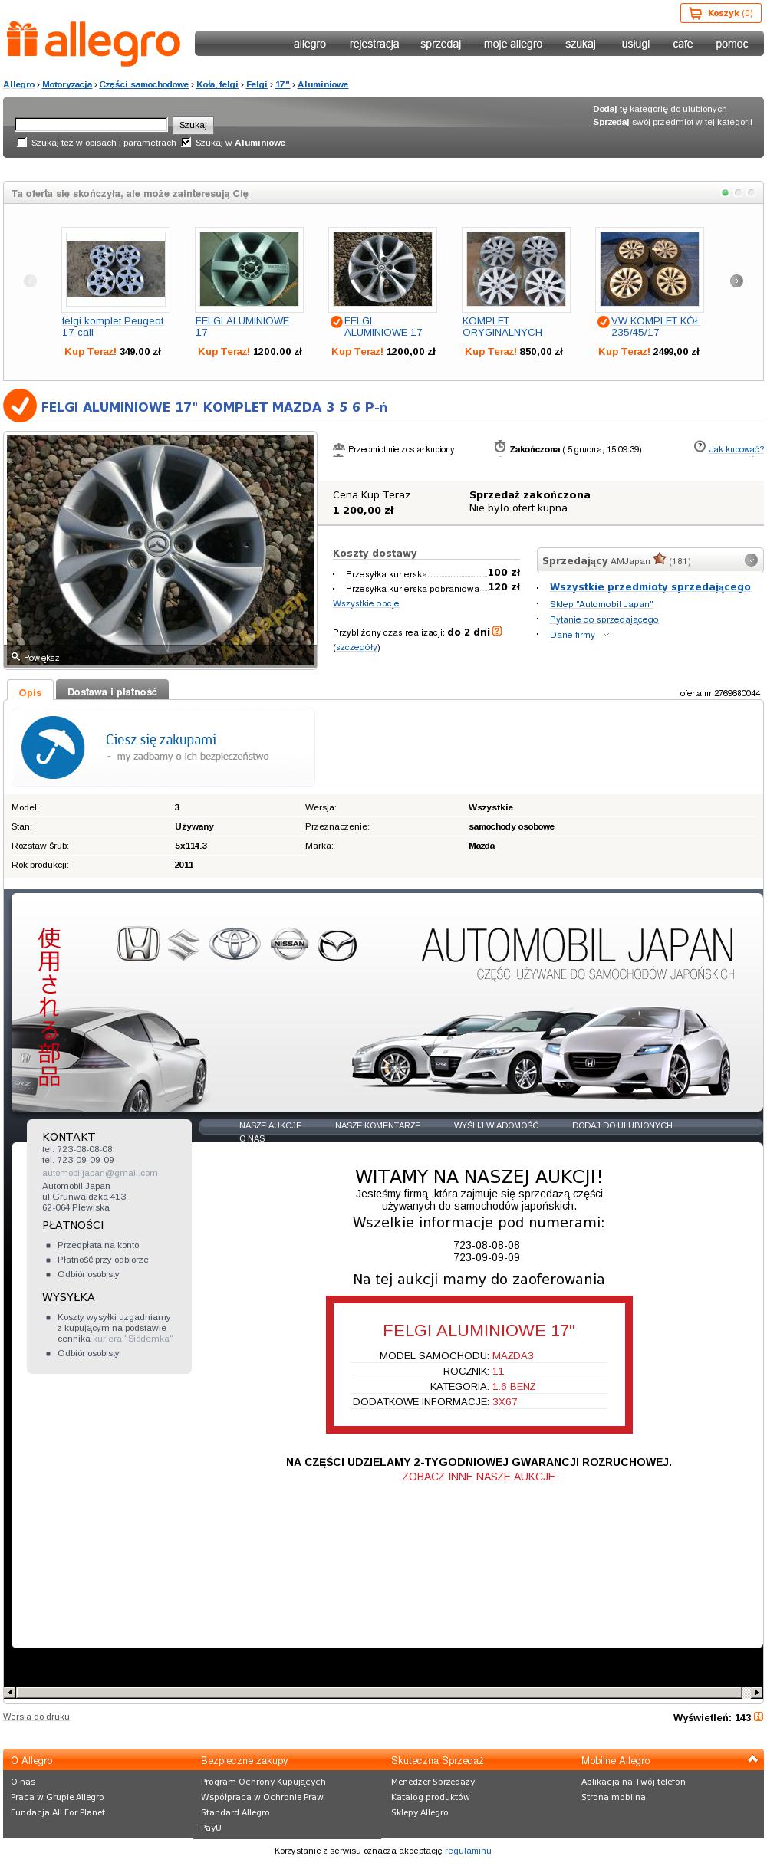Viewport: 767px width, 1866px height.
Task: Open Aplikacja na Twój telefon link
Action: coord(633,1782)
